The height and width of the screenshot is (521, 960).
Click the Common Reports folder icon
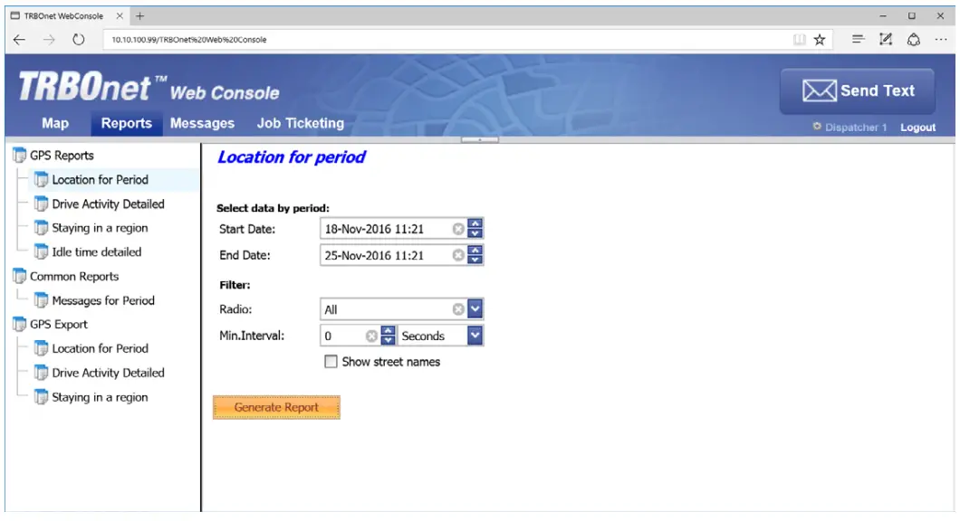point(20,277)
